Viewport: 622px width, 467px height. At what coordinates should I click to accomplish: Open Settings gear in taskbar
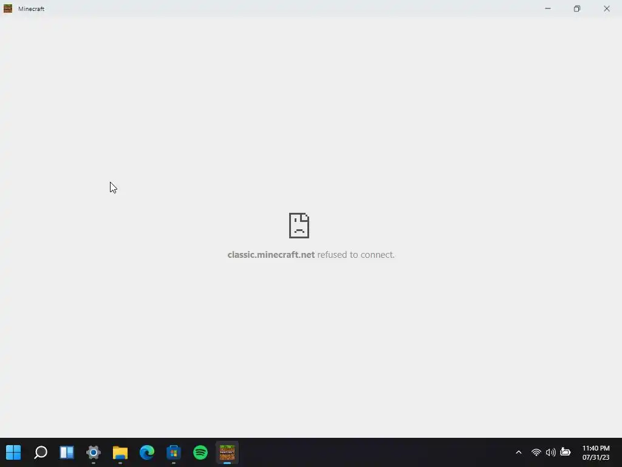(x=94, y=452)
